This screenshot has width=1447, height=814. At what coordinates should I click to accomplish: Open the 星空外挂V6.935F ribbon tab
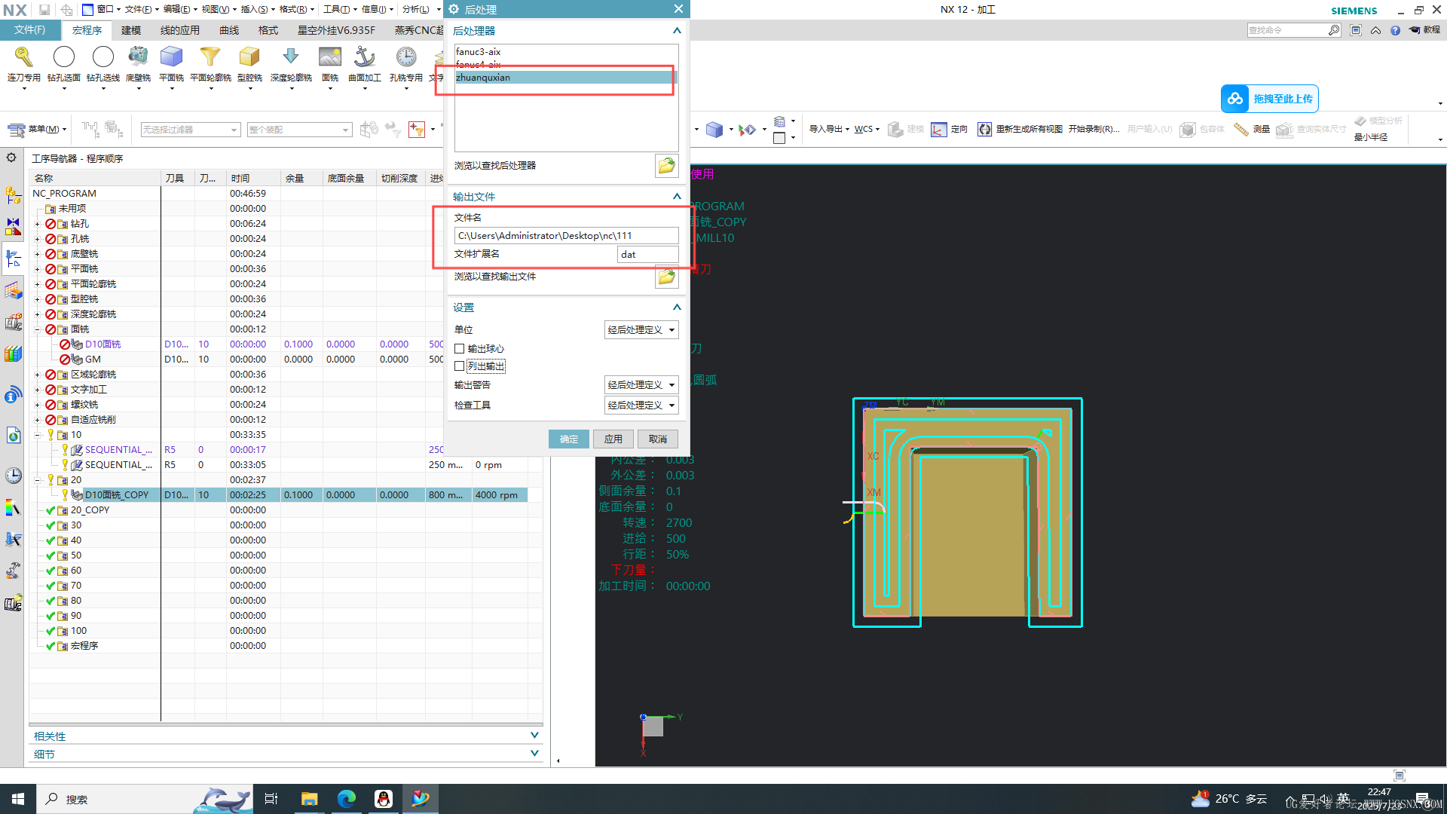(336, 30)
